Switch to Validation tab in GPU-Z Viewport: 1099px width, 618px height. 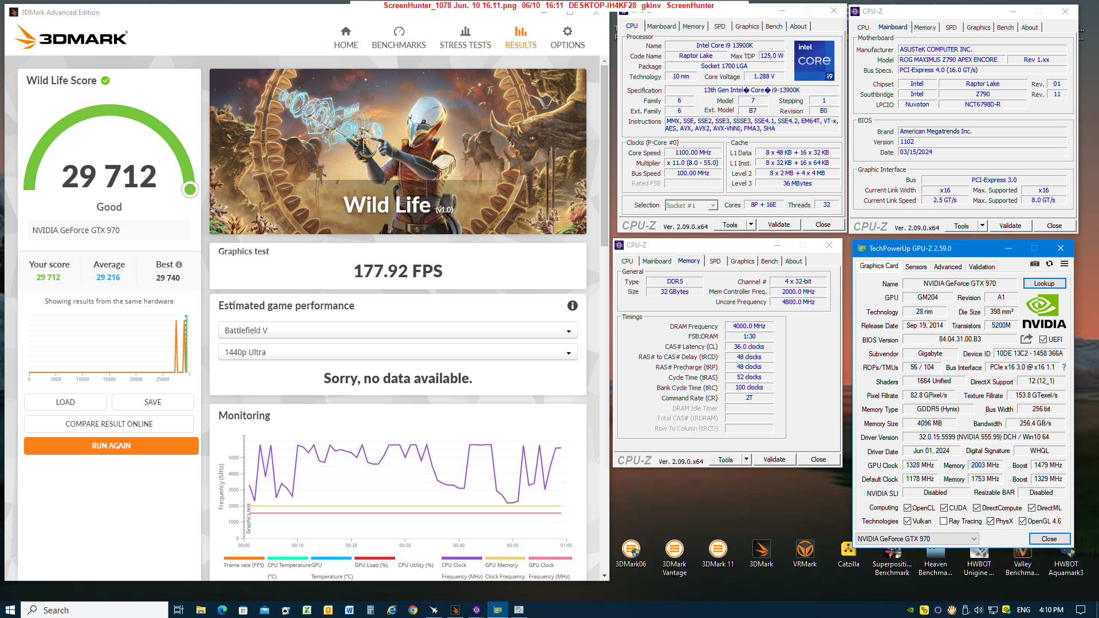[982, 267]
